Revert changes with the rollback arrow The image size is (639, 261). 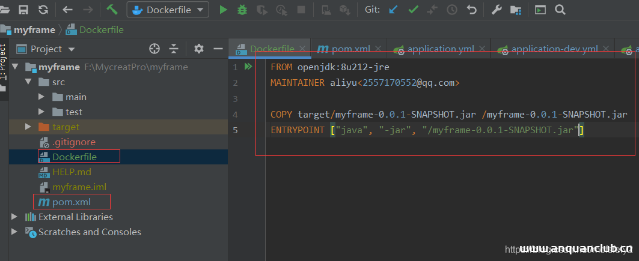click(472, 10)
